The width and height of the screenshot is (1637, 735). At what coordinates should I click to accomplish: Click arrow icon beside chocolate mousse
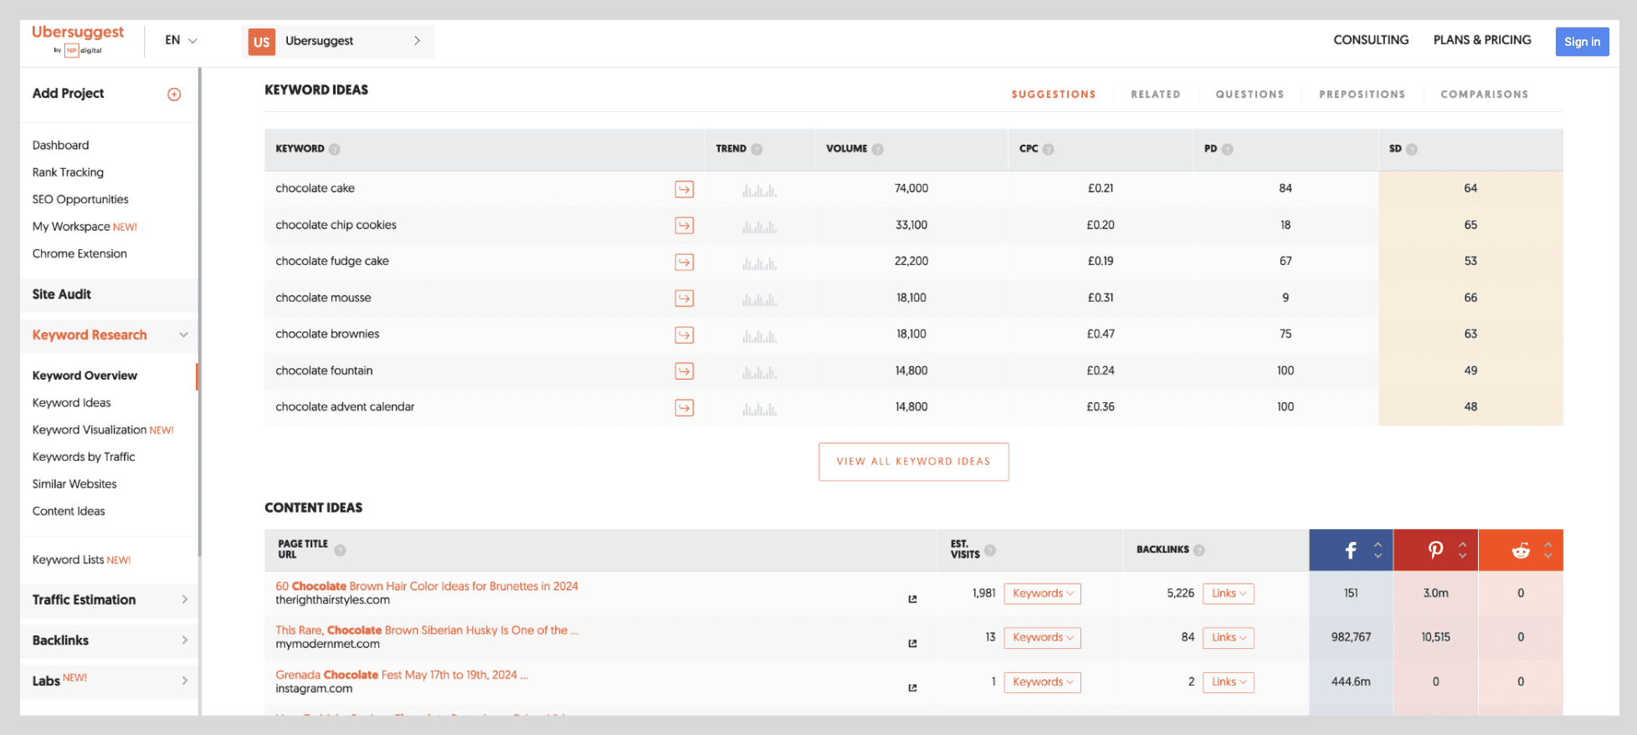coord(684,299)
